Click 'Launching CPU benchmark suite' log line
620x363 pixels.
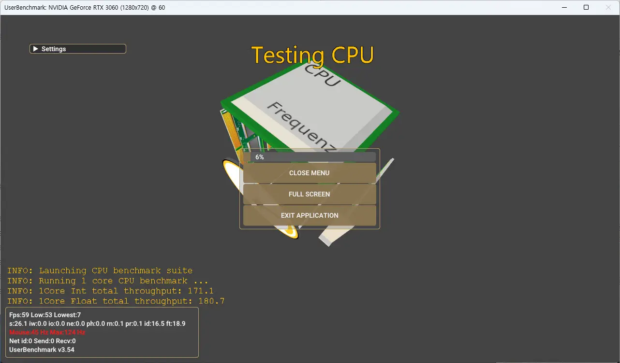(100, 271)
